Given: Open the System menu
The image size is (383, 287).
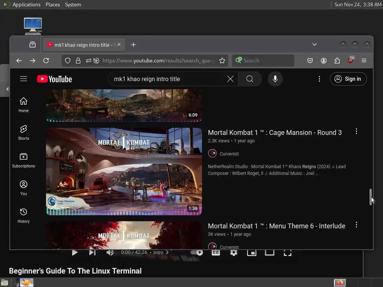Looking at the screenshot, I should point(73,4).
